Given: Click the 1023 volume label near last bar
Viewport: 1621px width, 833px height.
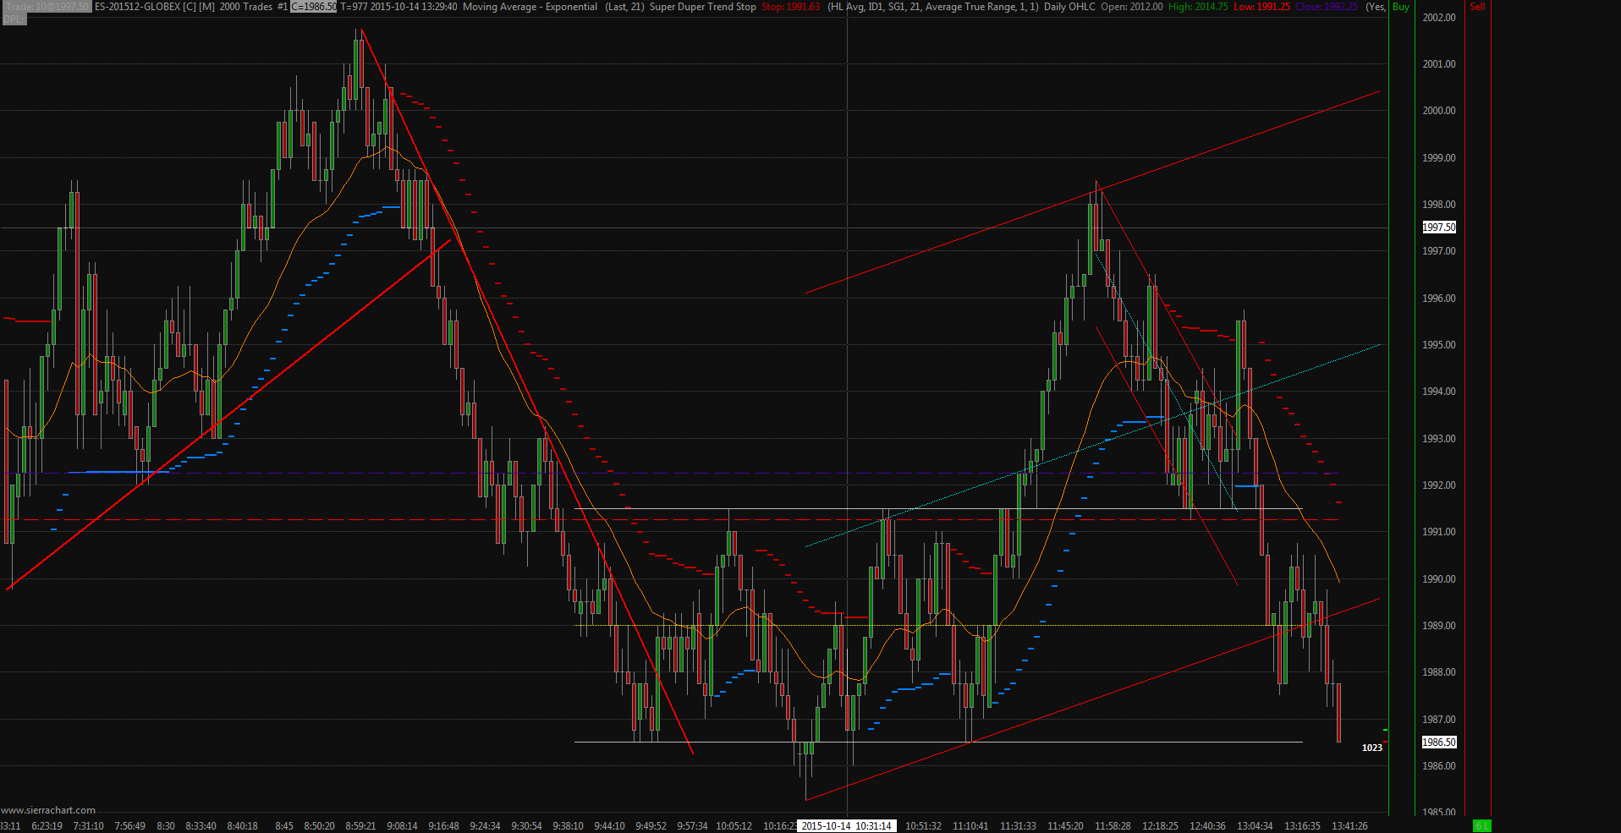Looking at the screenshot, I should [x=1372, y=748].
